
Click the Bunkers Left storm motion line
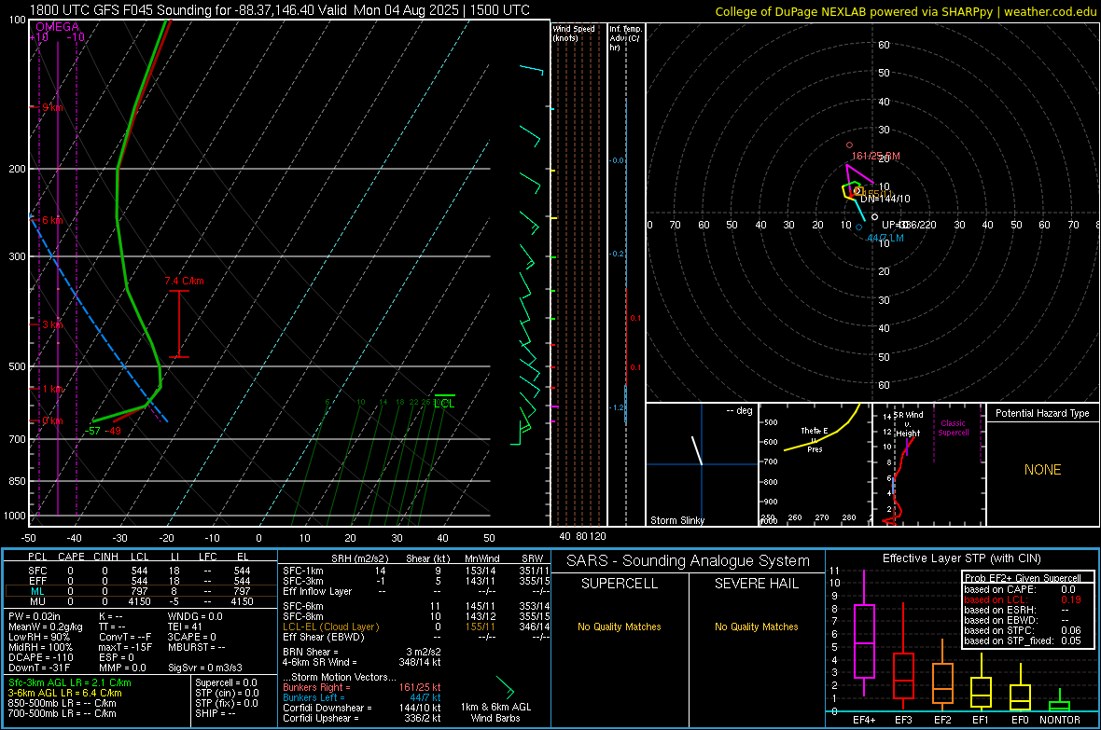[362, 697]
